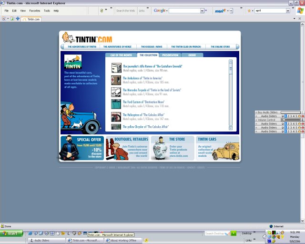Open Helicoptere thumbnail image
The height and width of the screenshot is (244, 305).
point(116,117)
